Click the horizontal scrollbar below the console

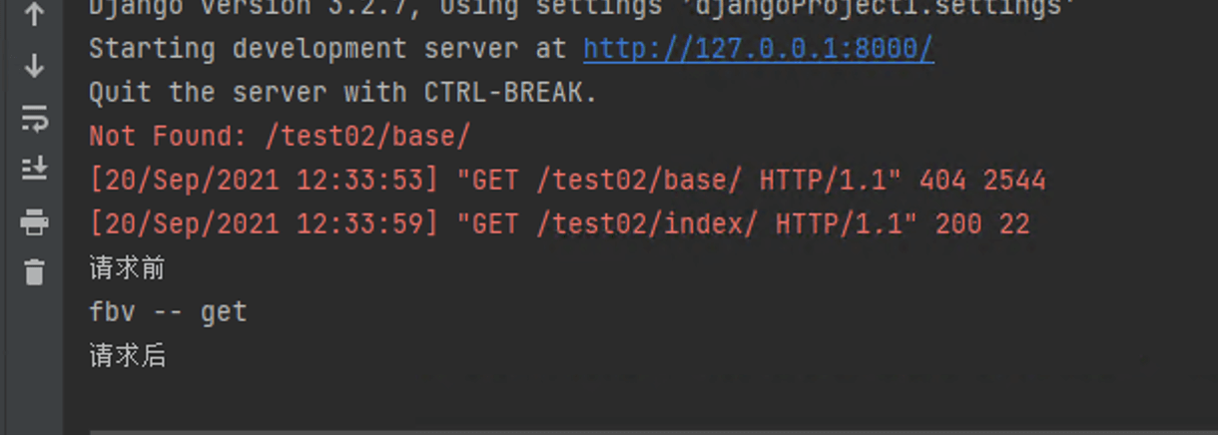tap(653, 432)
